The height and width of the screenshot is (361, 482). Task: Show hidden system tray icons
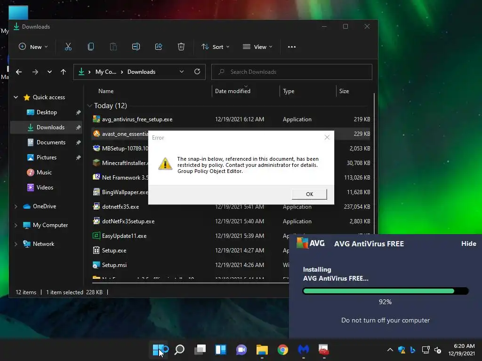pos(390,350)
